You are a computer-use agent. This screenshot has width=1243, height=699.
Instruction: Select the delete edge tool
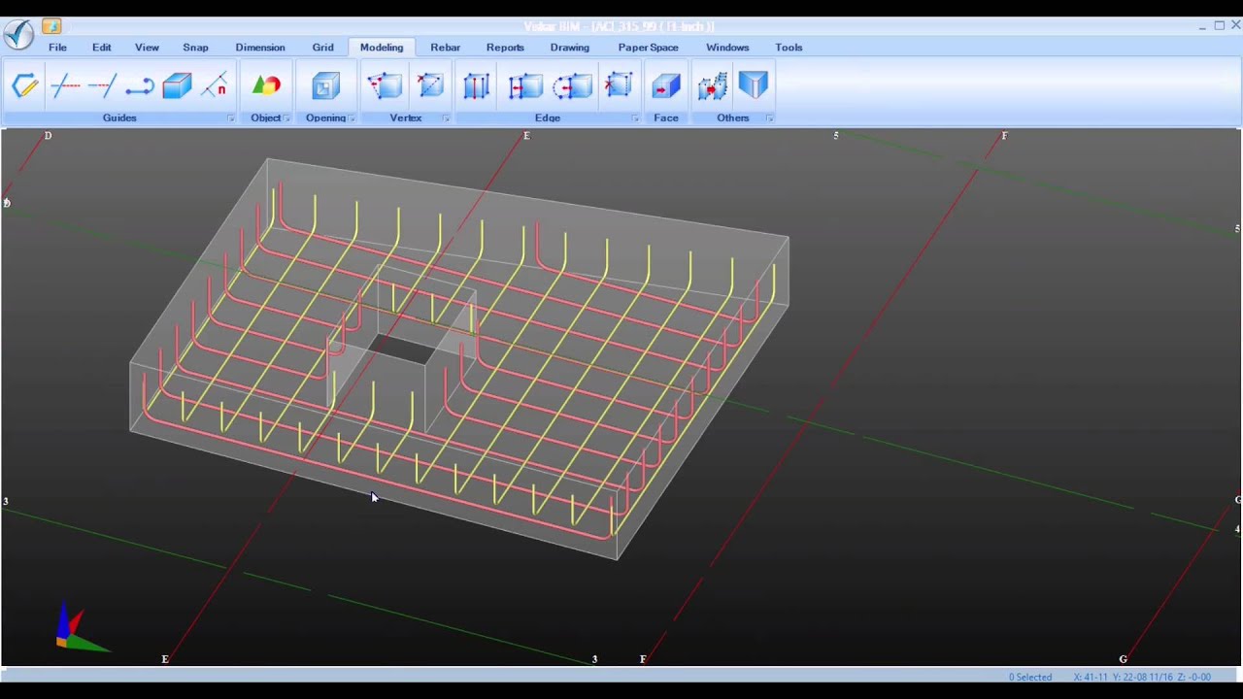click(x=619, y=86)
